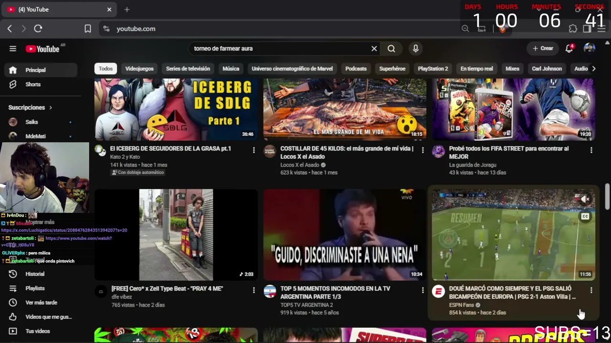The height and width of the screenshot is (343, 611).
Task: Open the x.com Luchigatica link in chat
Action: pos(64,230)
